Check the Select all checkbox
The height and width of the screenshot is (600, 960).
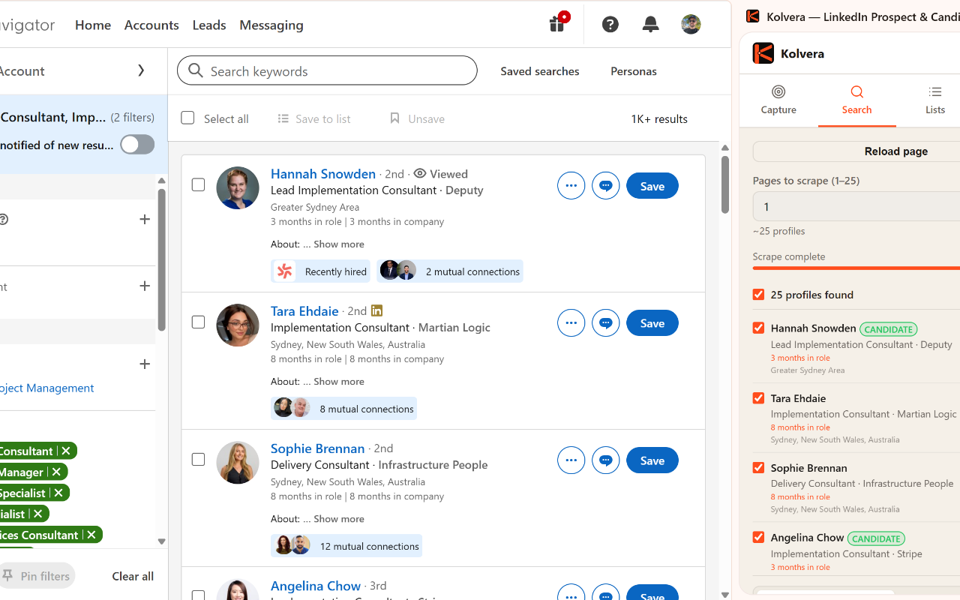tap(187, 118)
